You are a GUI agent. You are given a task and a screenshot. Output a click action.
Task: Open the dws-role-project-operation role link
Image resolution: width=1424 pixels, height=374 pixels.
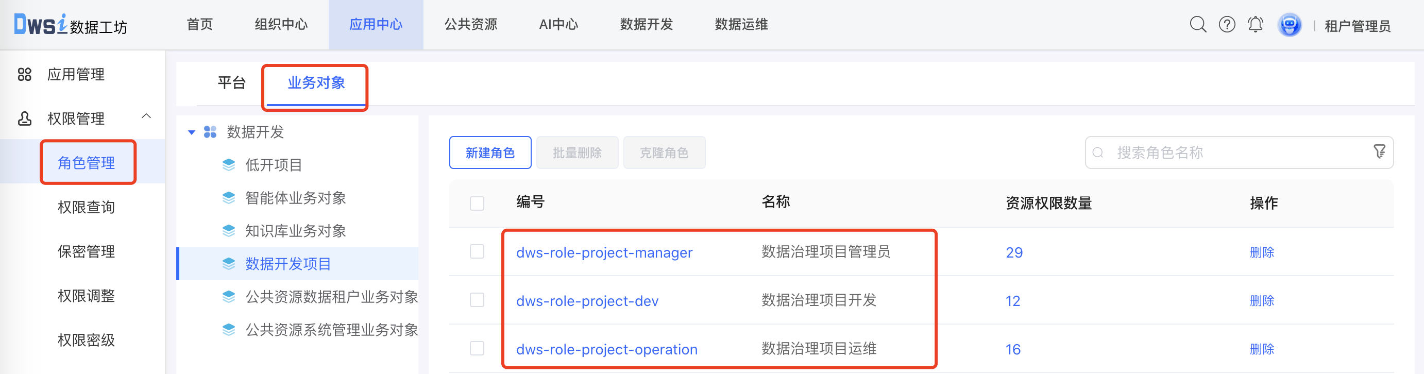coord(606,349)
